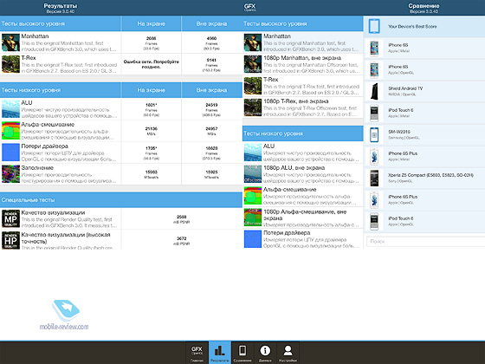The width and height of the screenshot is (485, 364).
Task: Select the 1080p ALU, вне экрана thumbnail
Action: (x=253, y=174)
